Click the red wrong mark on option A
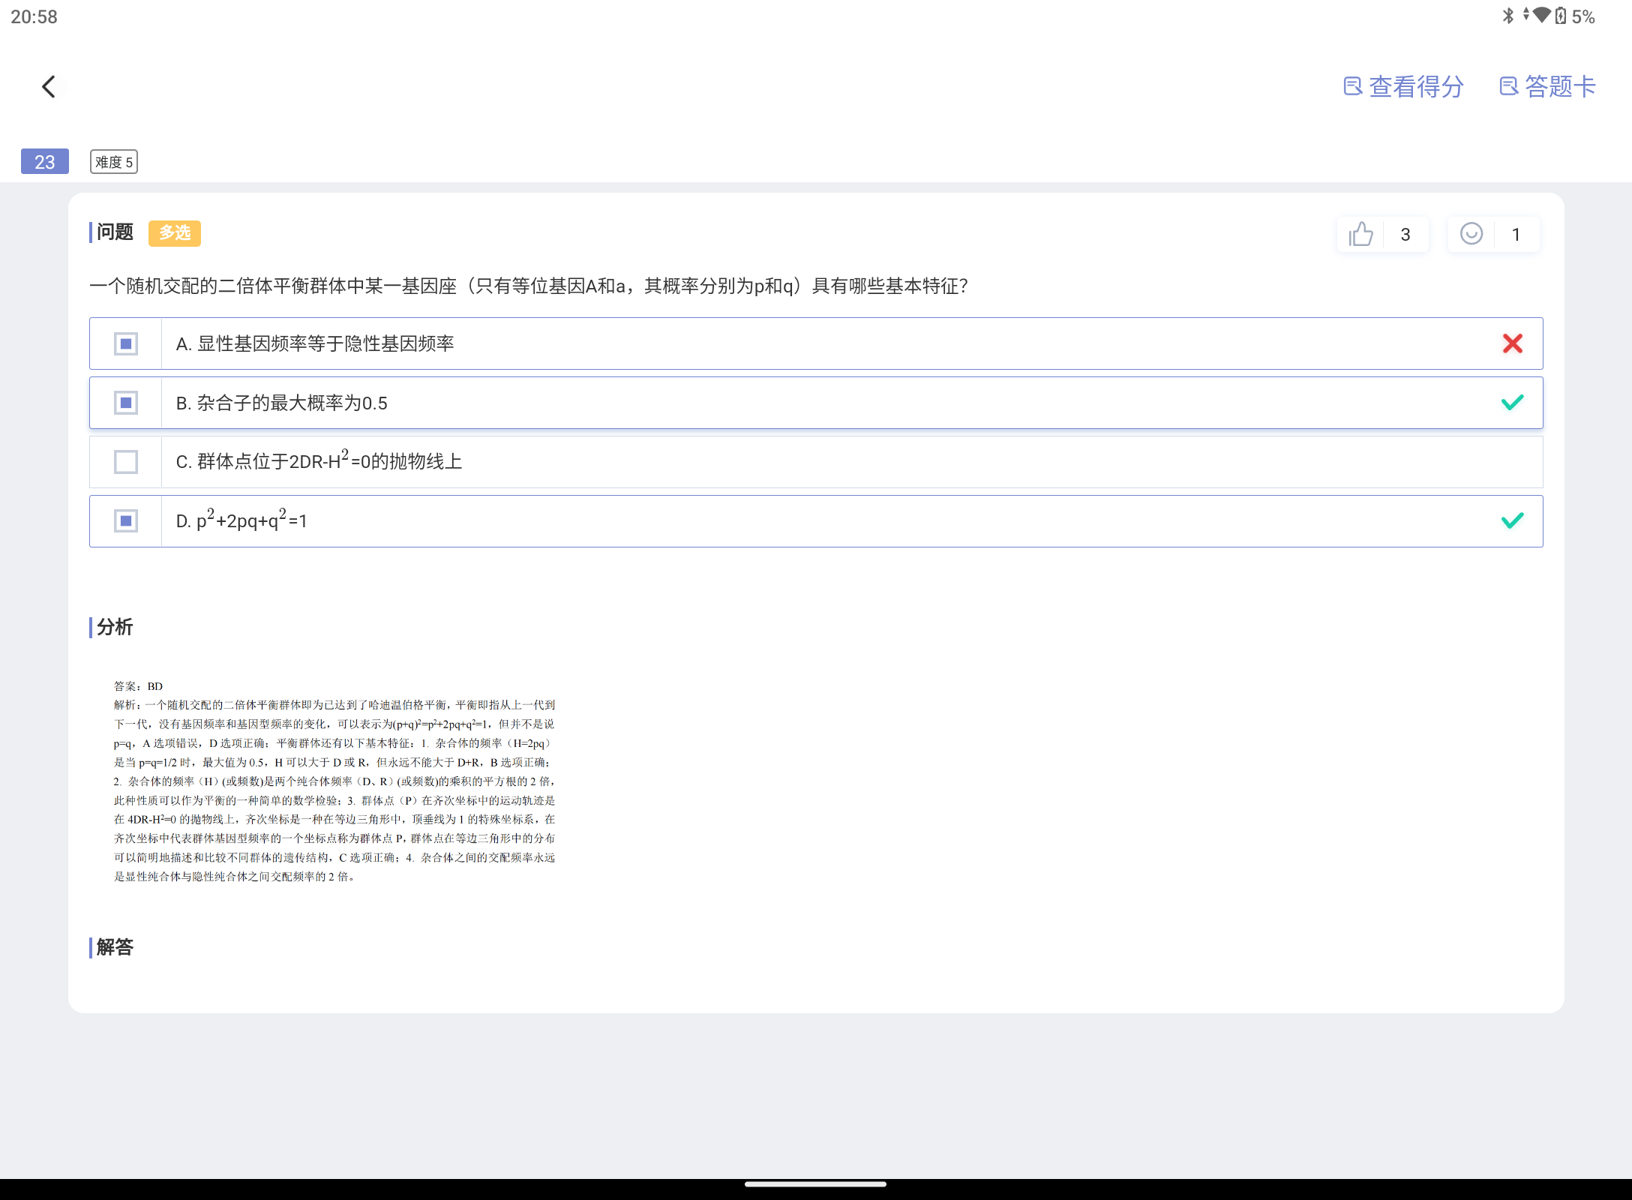The height and width of the screenshot is (1200, 1632). click(1513, 343)
